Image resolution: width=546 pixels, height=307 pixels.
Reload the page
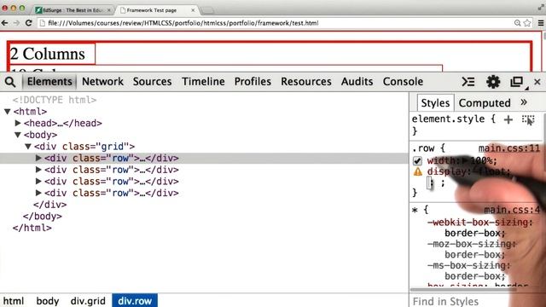click(28, 23)
